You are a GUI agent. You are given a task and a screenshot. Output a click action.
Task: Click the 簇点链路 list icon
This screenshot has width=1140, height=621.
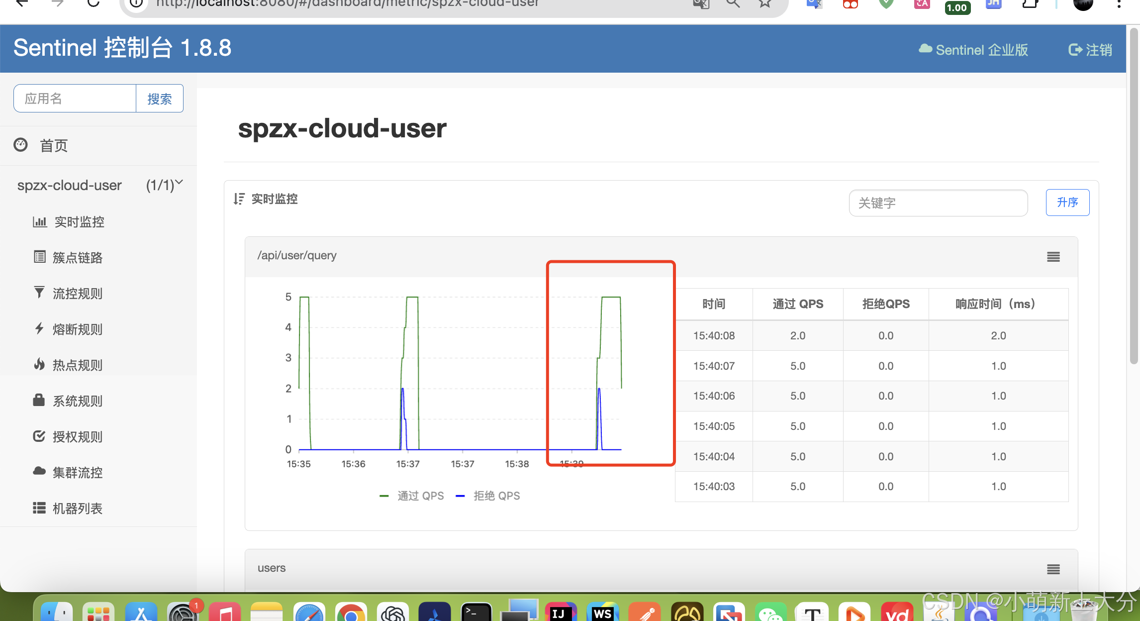pyautogui.click(x=40, y=257)
